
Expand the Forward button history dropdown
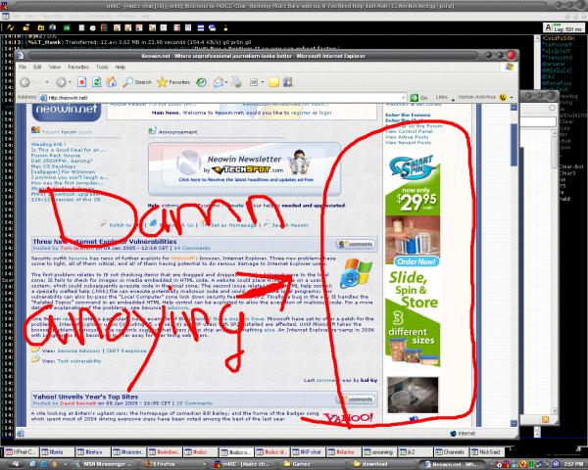tap(71, 82)
